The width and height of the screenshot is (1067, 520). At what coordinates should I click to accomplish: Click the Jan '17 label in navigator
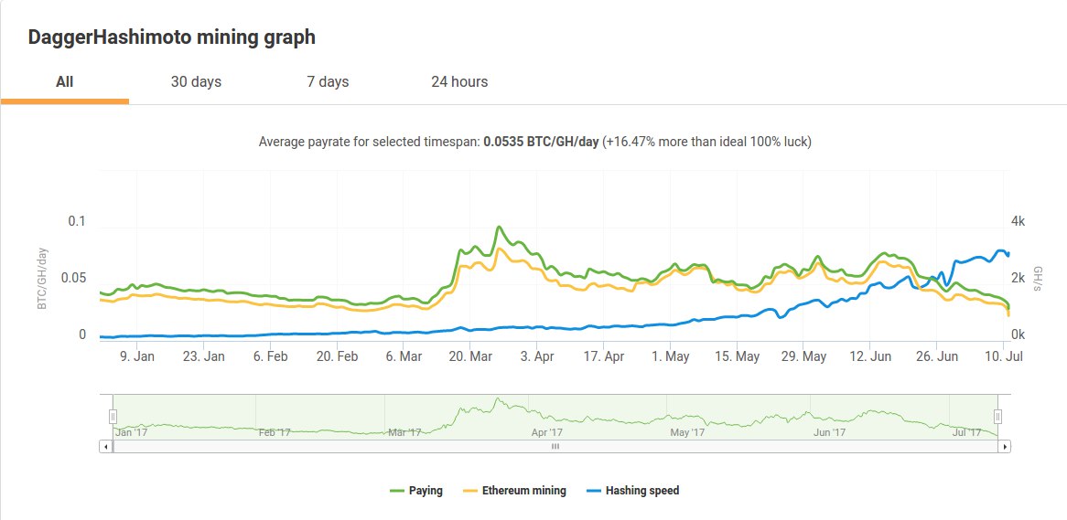click(132, 432)
